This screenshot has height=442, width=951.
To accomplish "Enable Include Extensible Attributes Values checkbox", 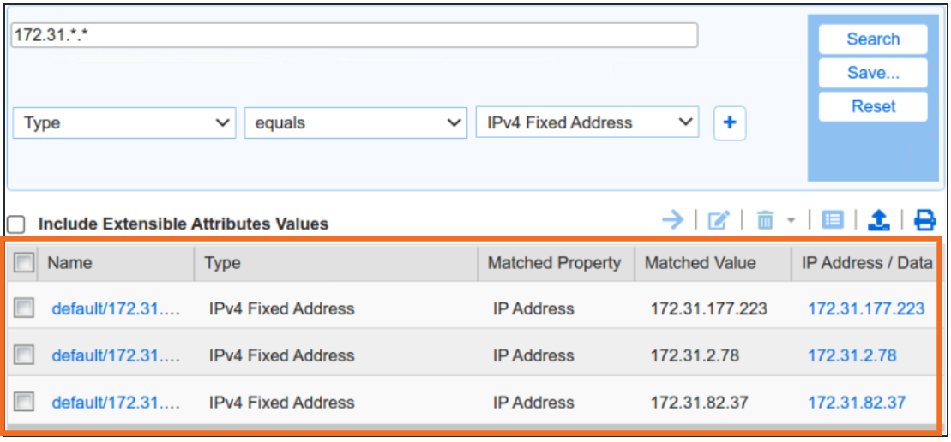I will coord(16,224).
